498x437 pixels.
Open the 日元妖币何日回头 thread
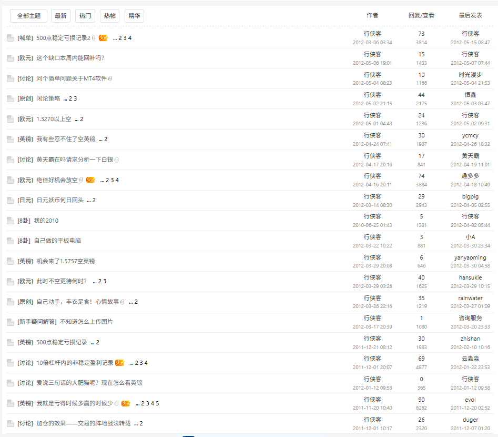(60, 200)
